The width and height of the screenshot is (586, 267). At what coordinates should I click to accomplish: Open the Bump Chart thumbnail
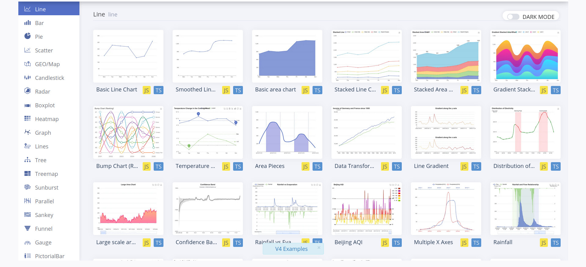(128, 133)
